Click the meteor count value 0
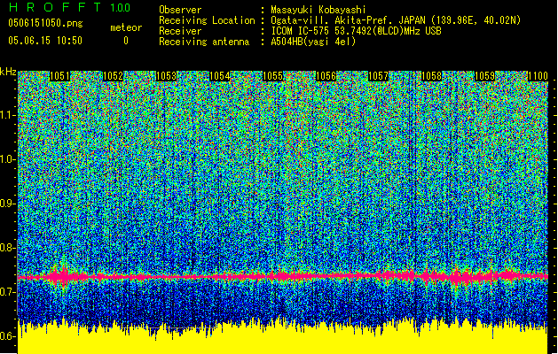The height and width of the screenshot is (354, 558). pos(125,41)
